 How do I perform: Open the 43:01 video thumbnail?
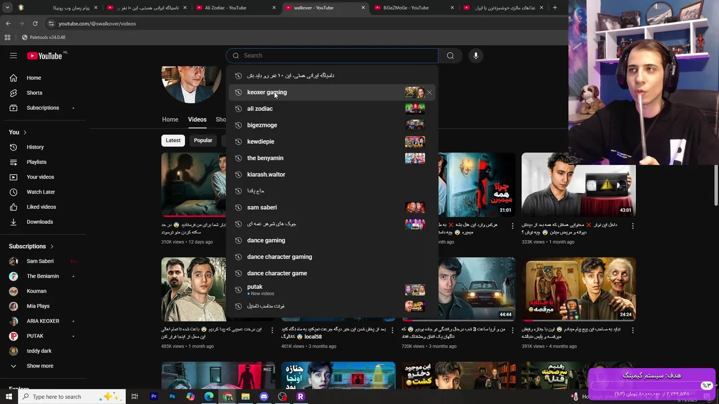pos(579,185)
